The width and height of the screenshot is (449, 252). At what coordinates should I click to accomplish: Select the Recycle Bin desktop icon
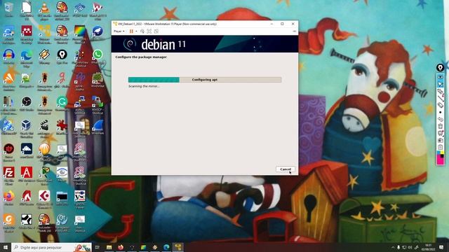point(8,9)
